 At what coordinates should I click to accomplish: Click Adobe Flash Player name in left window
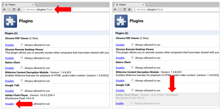(17, 95)
